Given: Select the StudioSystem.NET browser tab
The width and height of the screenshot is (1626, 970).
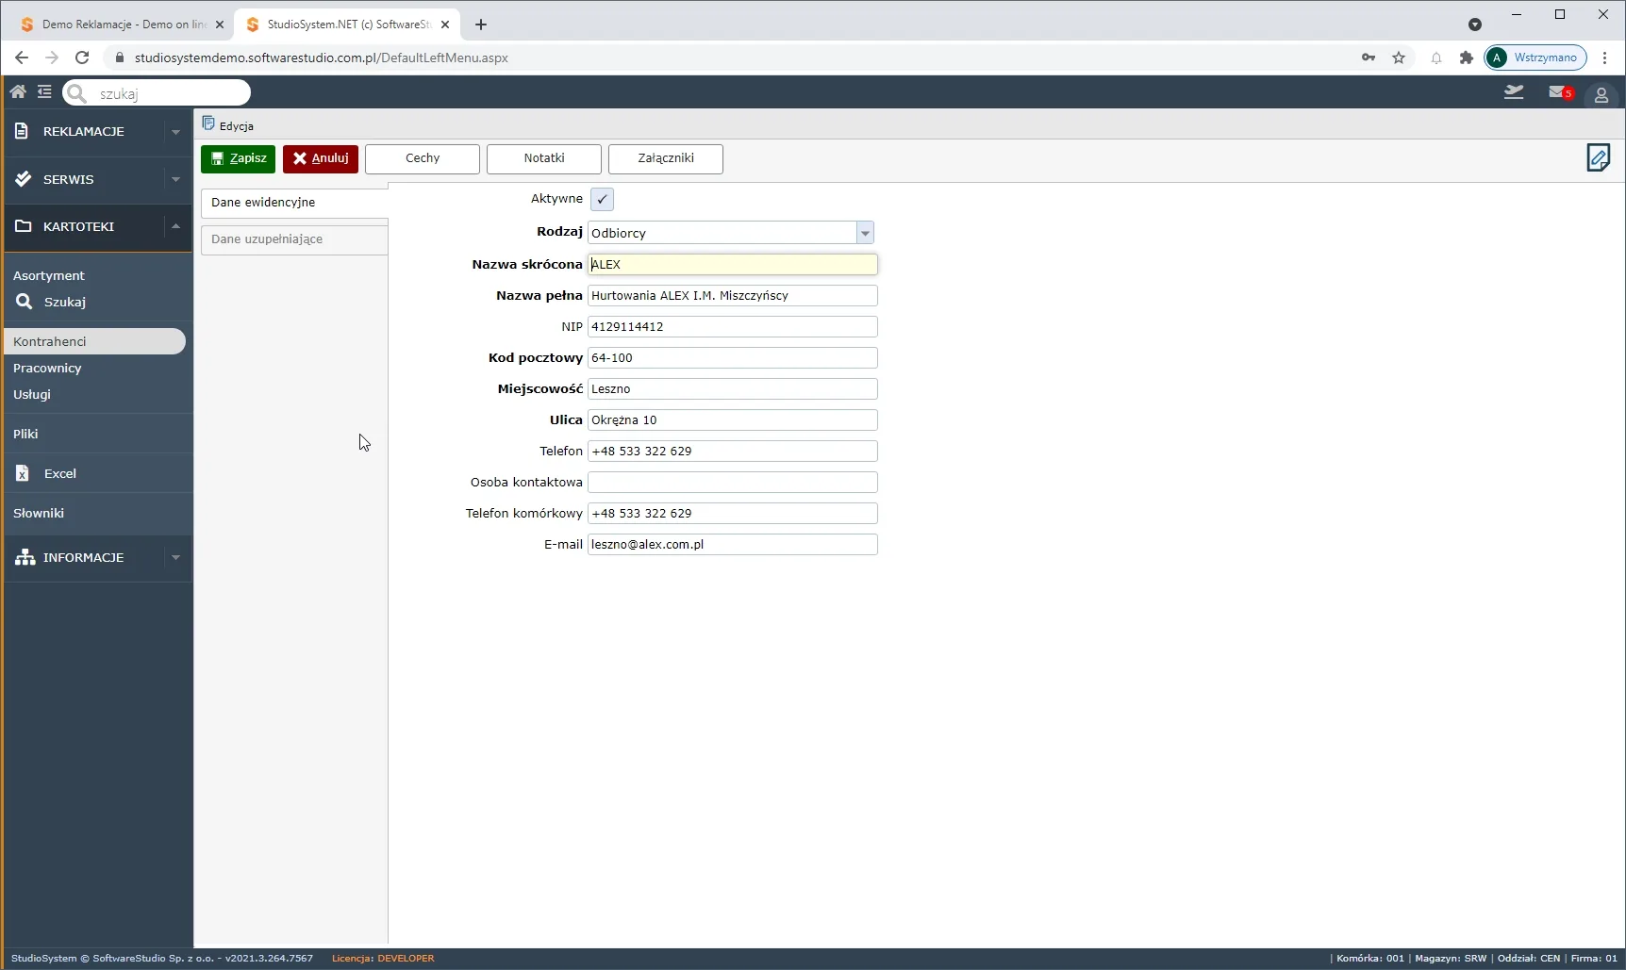Looking at the screenshot, I should click(x=346, y=25).
